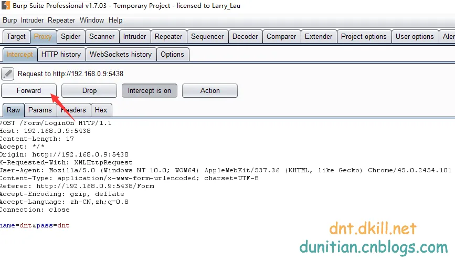The image size is (455, 260).
Task: Switch to the Target tab
Action: point(16,37)
